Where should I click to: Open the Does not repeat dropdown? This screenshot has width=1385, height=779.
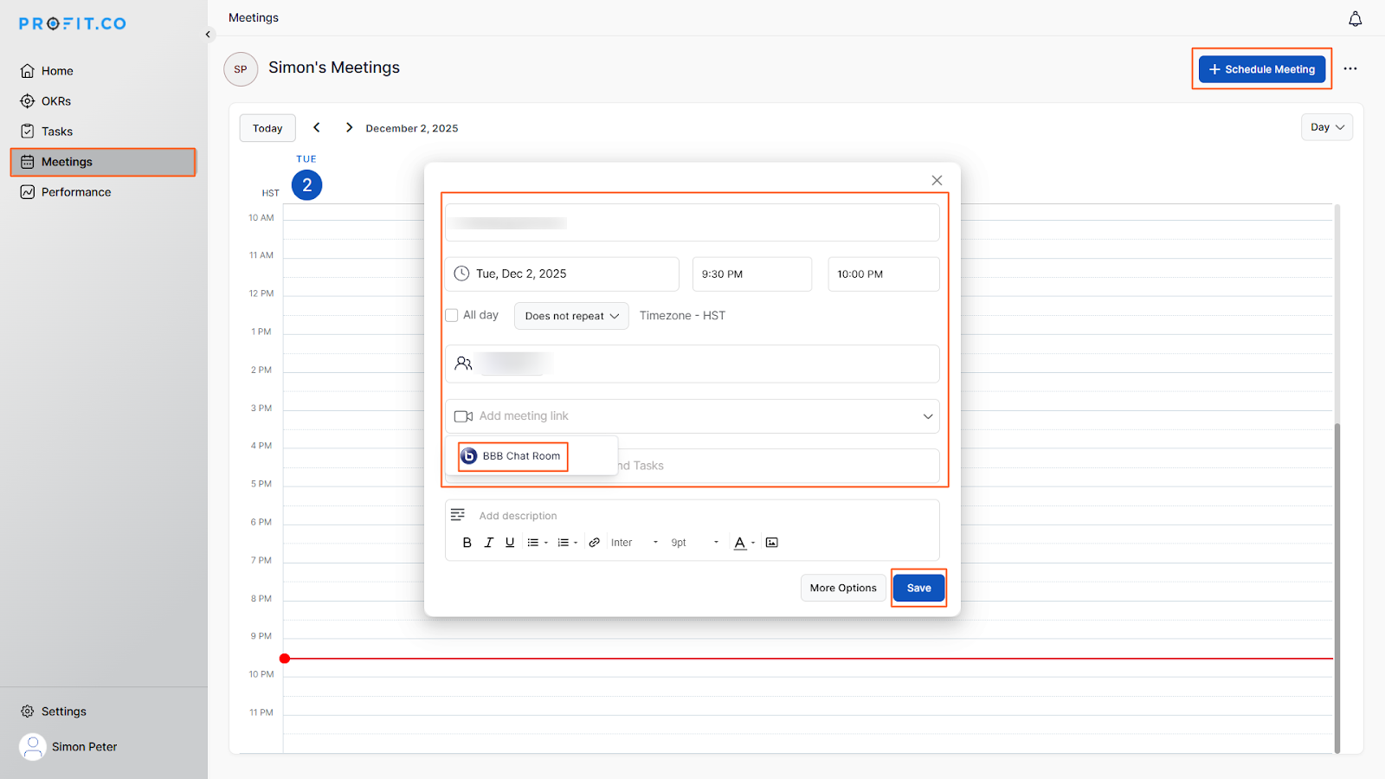click(571, 316)
